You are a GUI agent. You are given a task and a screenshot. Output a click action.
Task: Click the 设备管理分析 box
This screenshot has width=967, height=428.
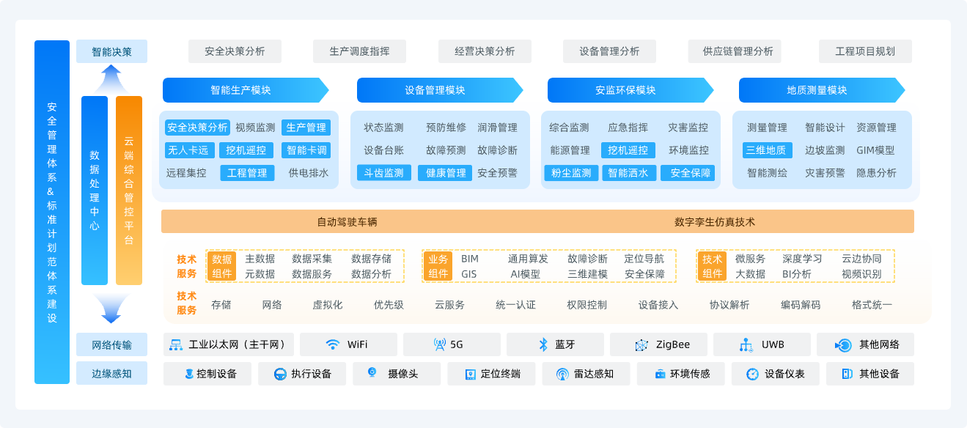609,51
